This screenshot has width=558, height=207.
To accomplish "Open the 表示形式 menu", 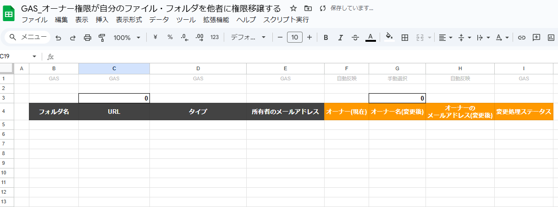I will pyautogui.click(x=129, y=20).
